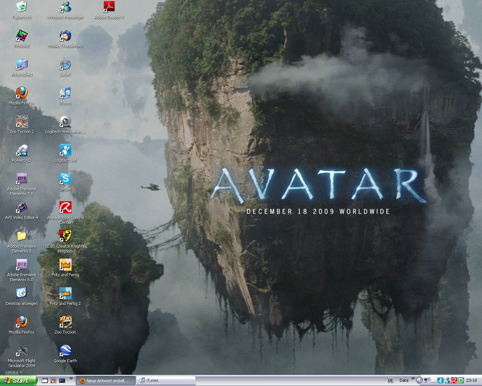This screenshot has height=386, width=482.
Task: Select the Zoo Tycoon 2 icon
Action: pos(21,125)
